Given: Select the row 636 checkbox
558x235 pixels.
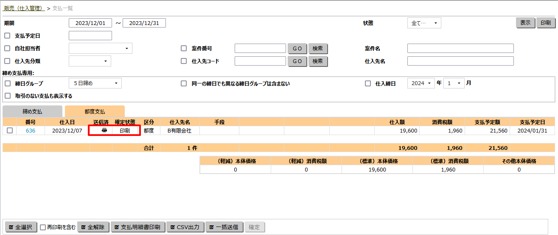Looking at the screenshot, I should click(9, 131).
